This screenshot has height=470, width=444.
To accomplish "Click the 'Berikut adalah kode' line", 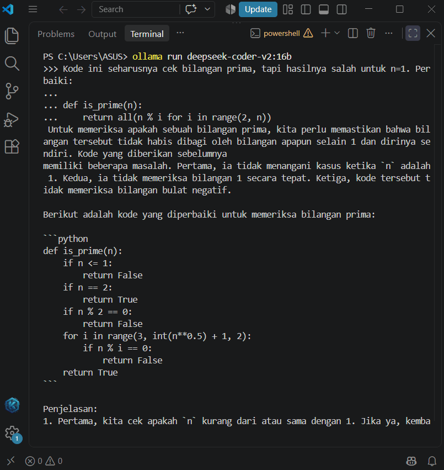I will pos(209,215).
